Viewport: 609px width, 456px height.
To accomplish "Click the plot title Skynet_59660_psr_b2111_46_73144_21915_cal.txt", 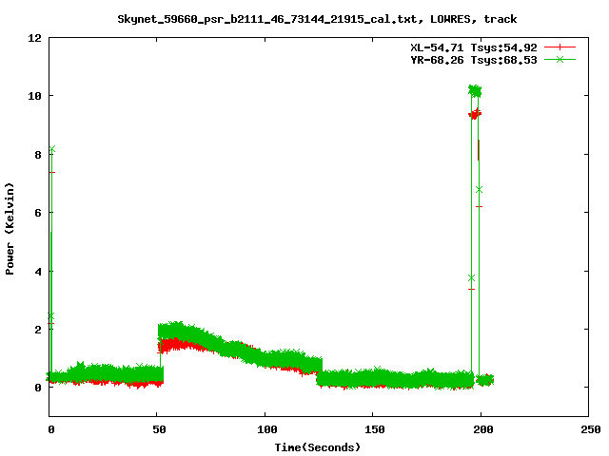I will [266, 19].
